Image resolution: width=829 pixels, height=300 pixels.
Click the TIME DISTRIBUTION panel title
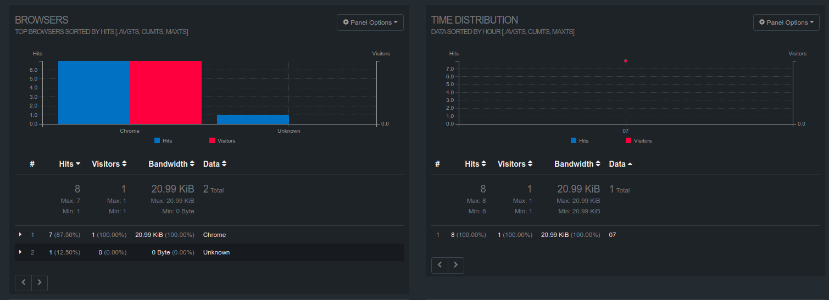pyautogui.click(x=475, y=20)
